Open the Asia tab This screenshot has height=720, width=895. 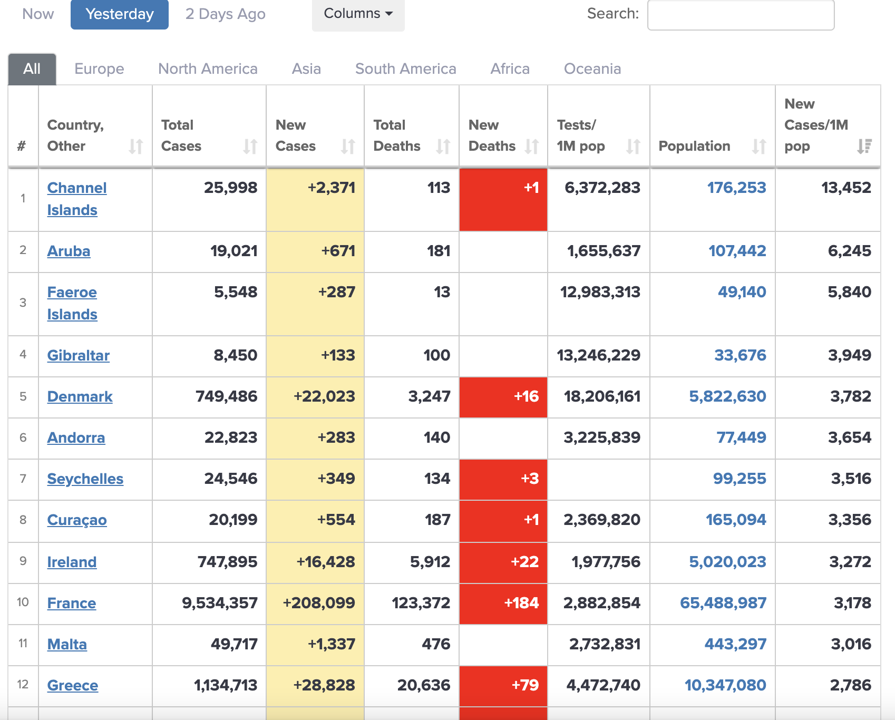pyautogui.click(x=306, y=69)
